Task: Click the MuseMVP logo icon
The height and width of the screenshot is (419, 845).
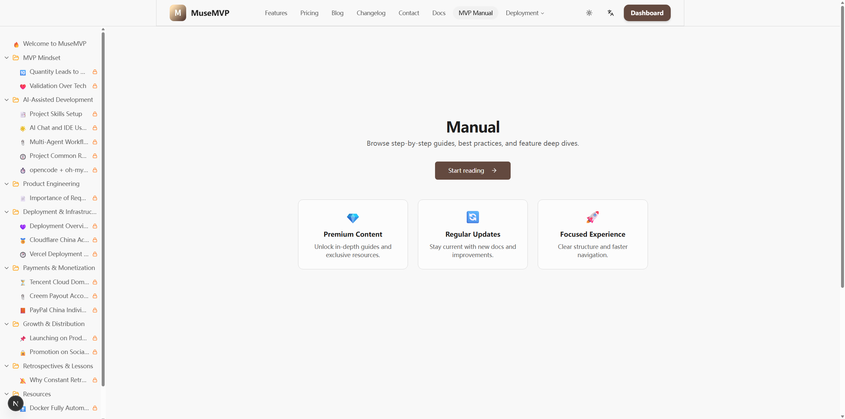Action: (178, 13)
